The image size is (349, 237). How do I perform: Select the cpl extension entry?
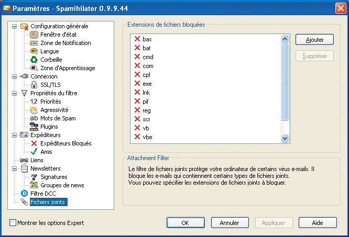click(x=146, y=75)
